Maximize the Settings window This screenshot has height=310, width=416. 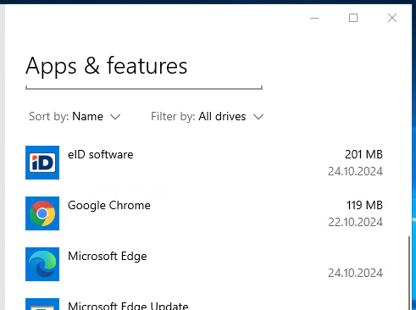[x=353, y=18]
